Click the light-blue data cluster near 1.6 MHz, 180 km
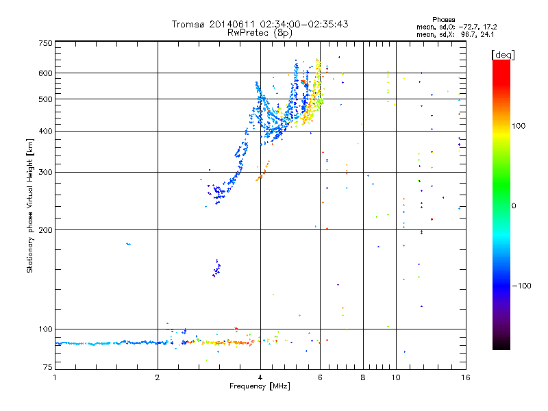Viewport: 548px width, 411px height. point(128,244)
